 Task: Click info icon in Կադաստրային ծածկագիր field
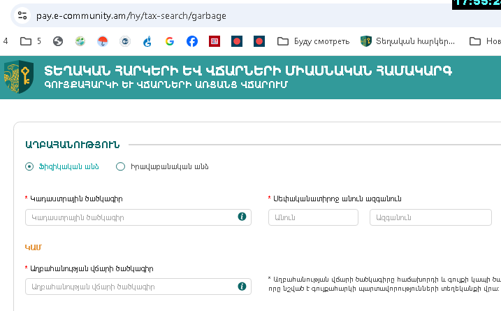(242, 217)
